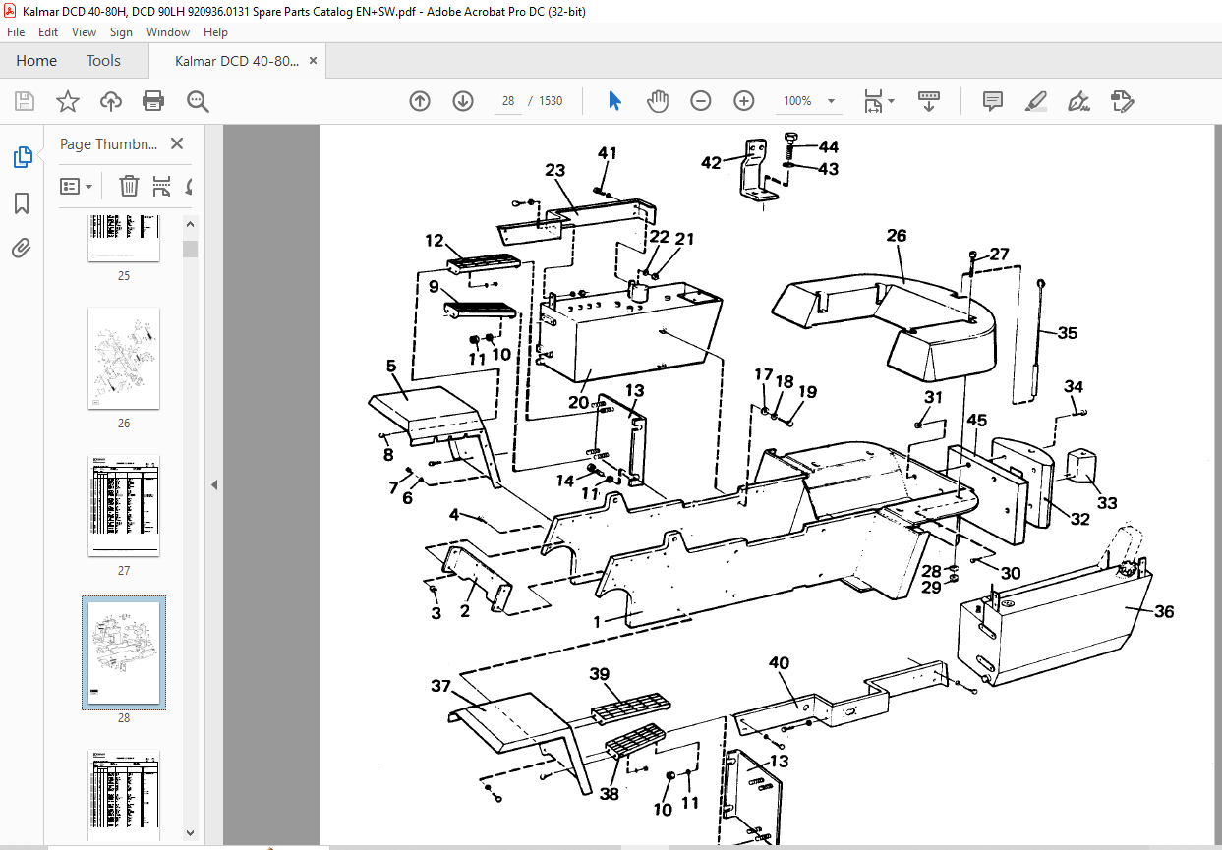Screen dimensions: 1222x850
Task: Open the Window menu
Action: coord(168,32)
